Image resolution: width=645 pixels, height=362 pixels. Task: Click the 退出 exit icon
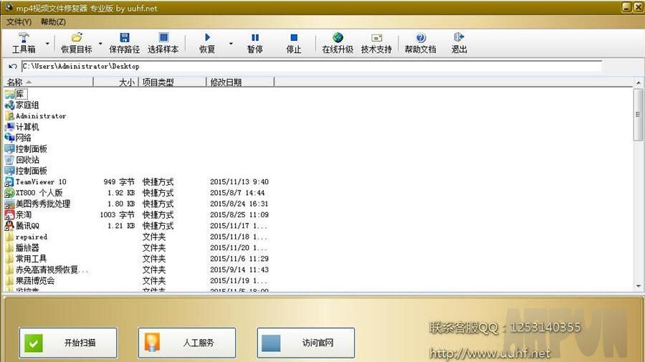(459, 37)
